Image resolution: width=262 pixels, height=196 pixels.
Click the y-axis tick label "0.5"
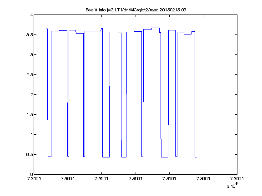click(30, 155)
